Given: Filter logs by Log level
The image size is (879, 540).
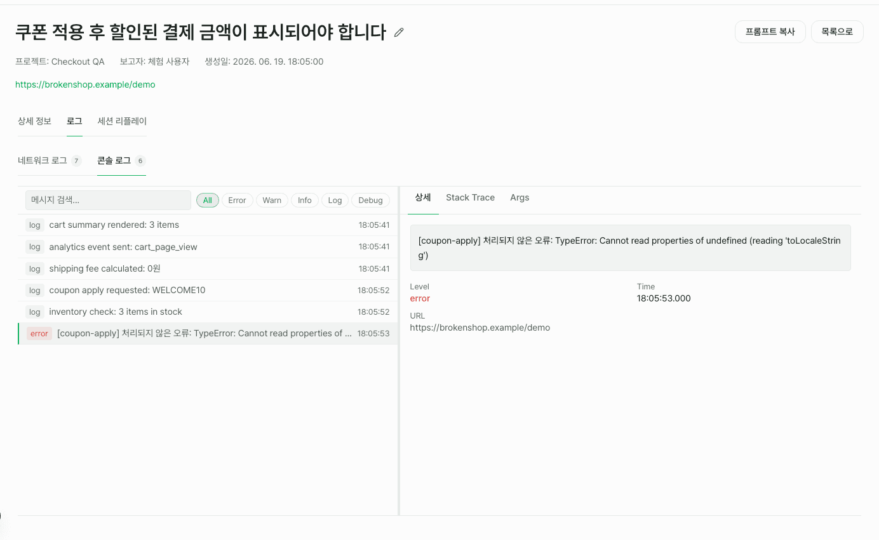Looking at the screenshot, I should [335, 200].
